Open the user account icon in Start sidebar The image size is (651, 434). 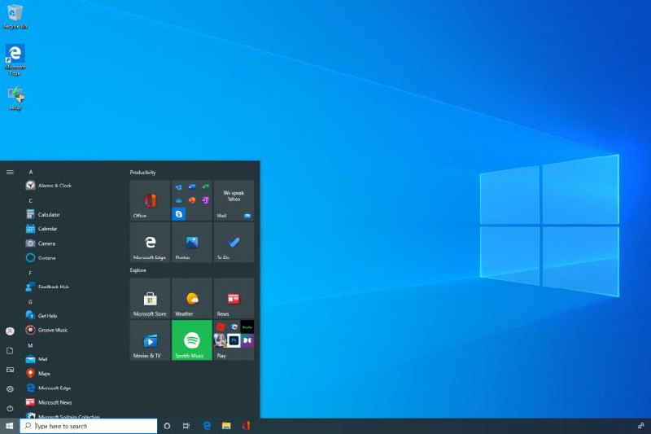tap(10, 331)
